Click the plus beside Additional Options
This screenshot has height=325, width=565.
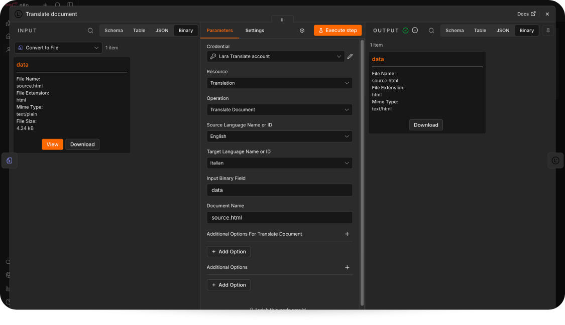click(x=347, y=267)
